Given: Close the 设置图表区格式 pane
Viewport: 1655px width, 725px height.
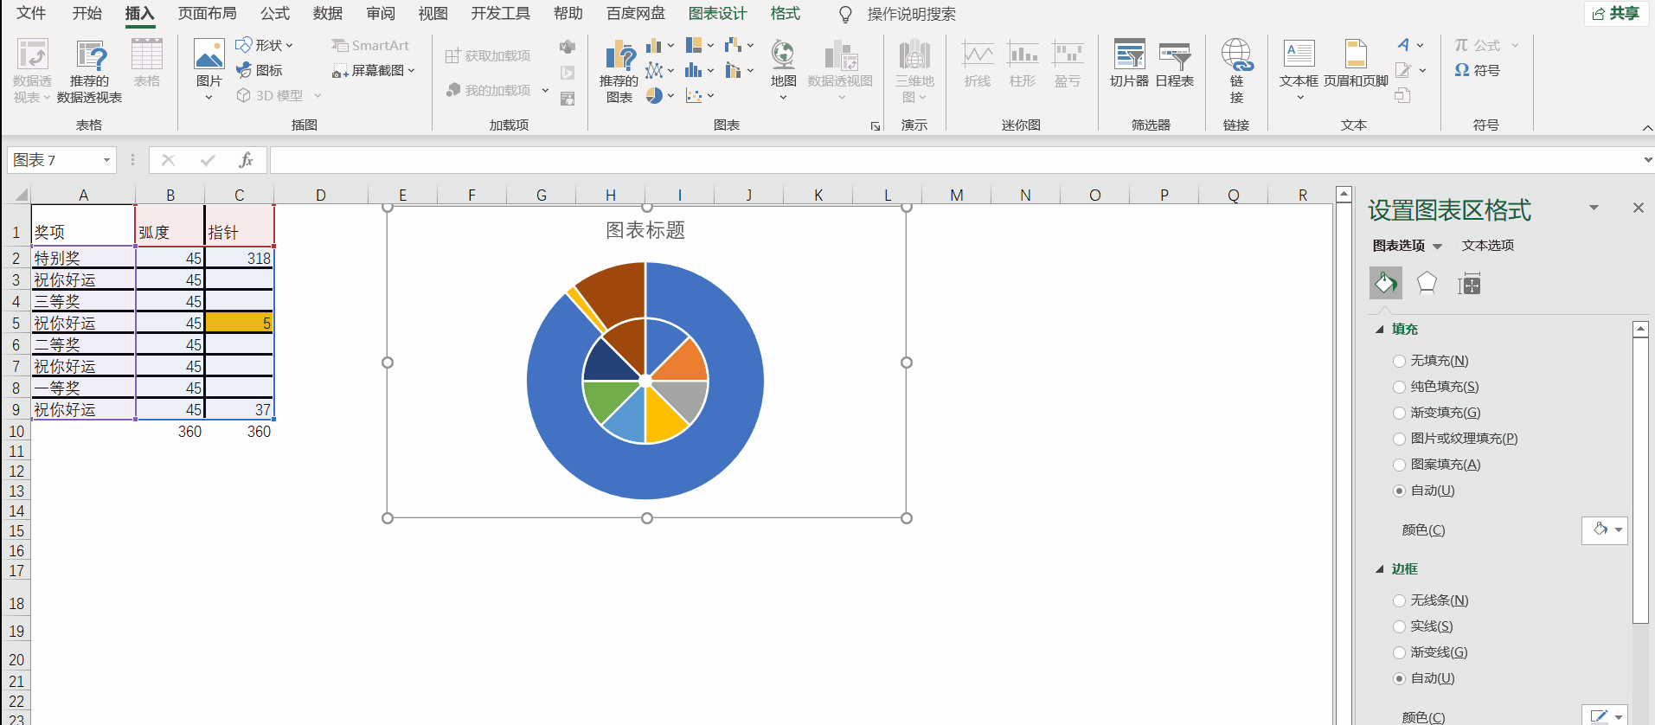Looking at the screenshot, I should 1638,208.
